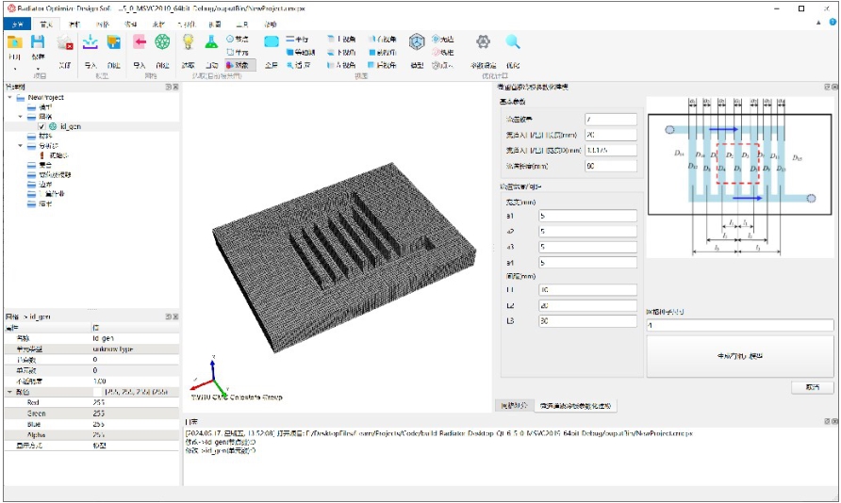
Task: Collapse the parent node of id_gen
Action: tap(21, 116)
